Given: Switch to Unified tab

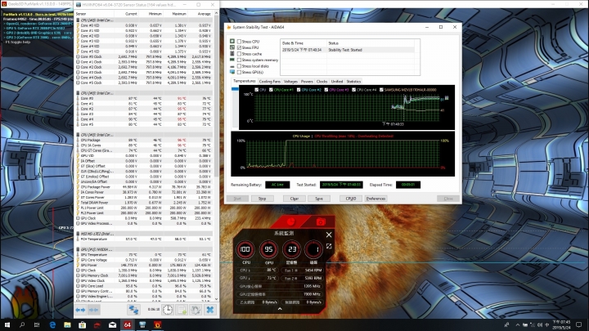Looking at the screenshot, I should tap(337, 82).
